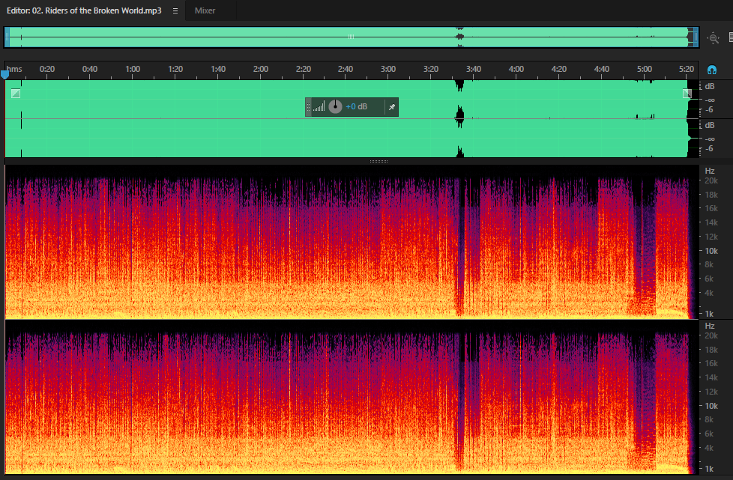733x480 pixels.
Task: Click the 3:20 mark on the time ruler
Action: tap(430, 69)
